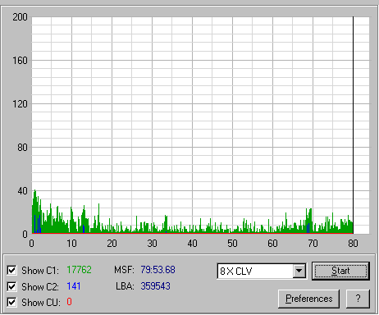Click the tall green C1 peak near start

(34, 211)
